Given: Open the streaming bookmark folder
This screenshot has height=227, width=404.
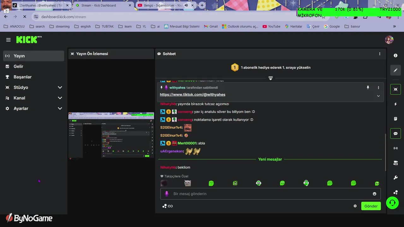Looking at the screenshot, I should 59,26.
